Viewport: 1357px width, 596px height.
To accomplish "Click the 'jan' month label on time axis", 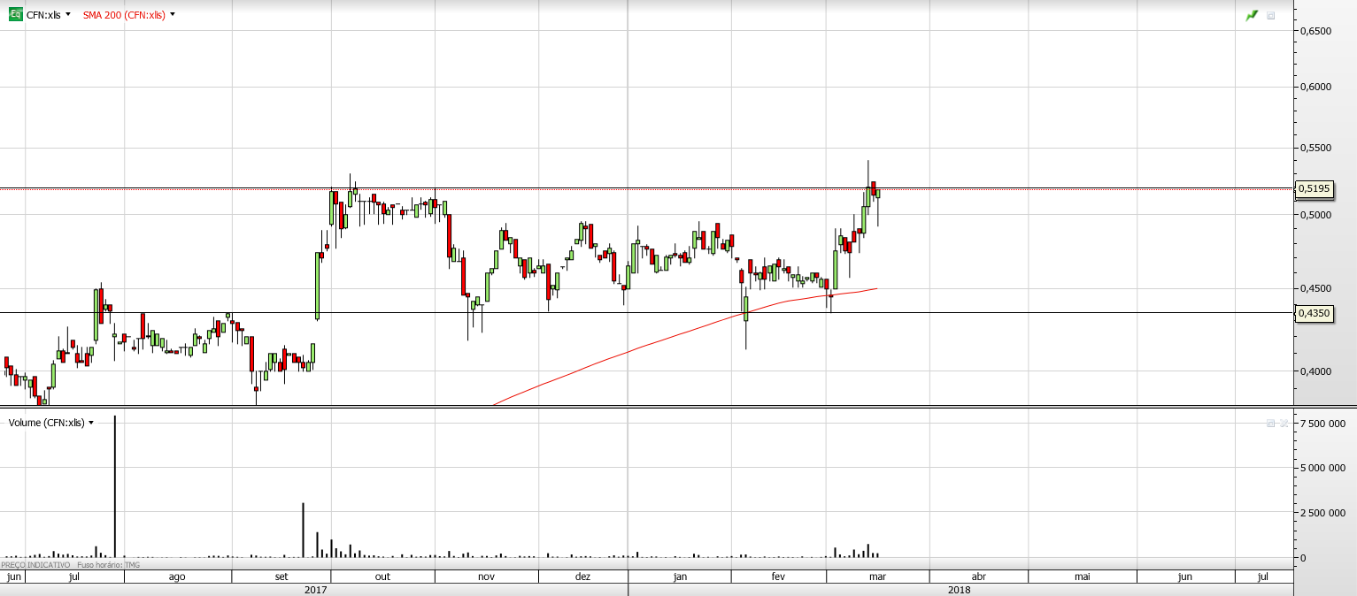I will coord(680,577).
